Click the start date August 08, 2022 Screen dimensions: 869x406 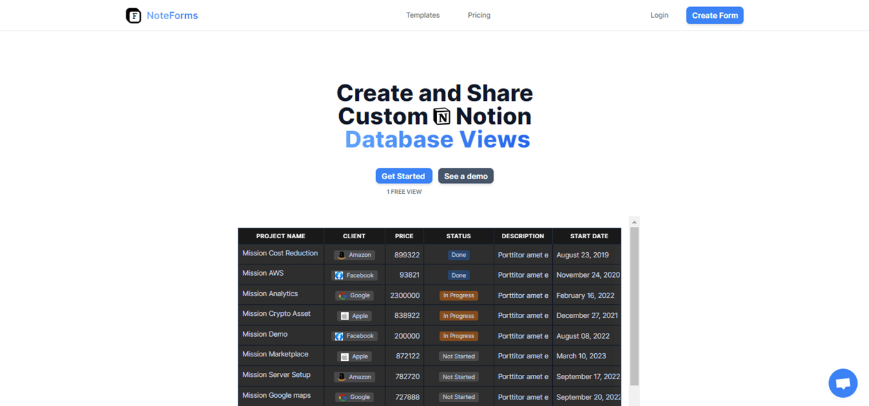click(x=583, y=336)
